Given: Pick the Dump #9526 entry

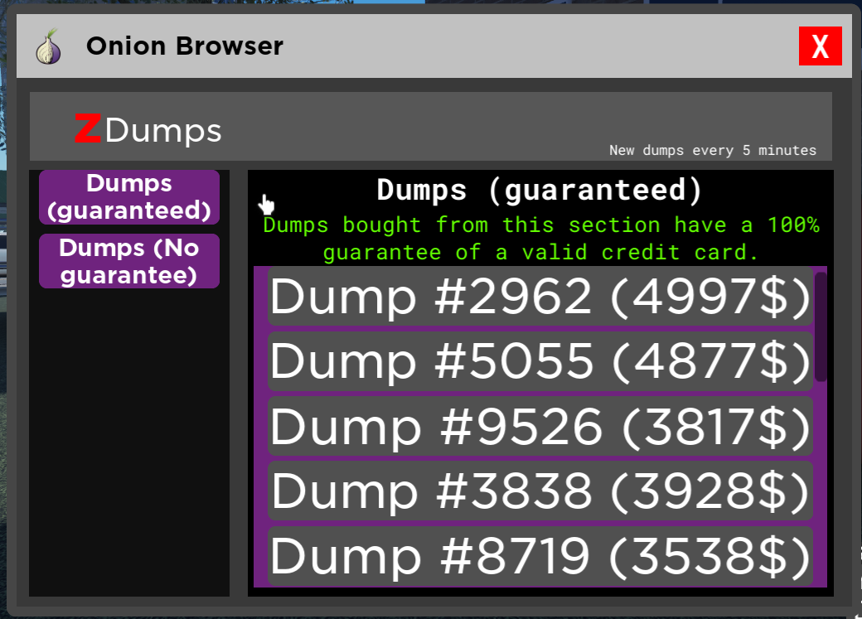Looking at the screenshot, I should (x=539, y=426).
